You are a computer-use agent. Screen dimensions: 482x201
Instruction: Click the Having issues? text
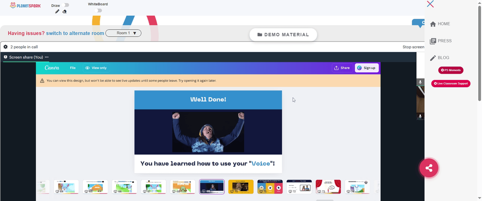point(26,33)
